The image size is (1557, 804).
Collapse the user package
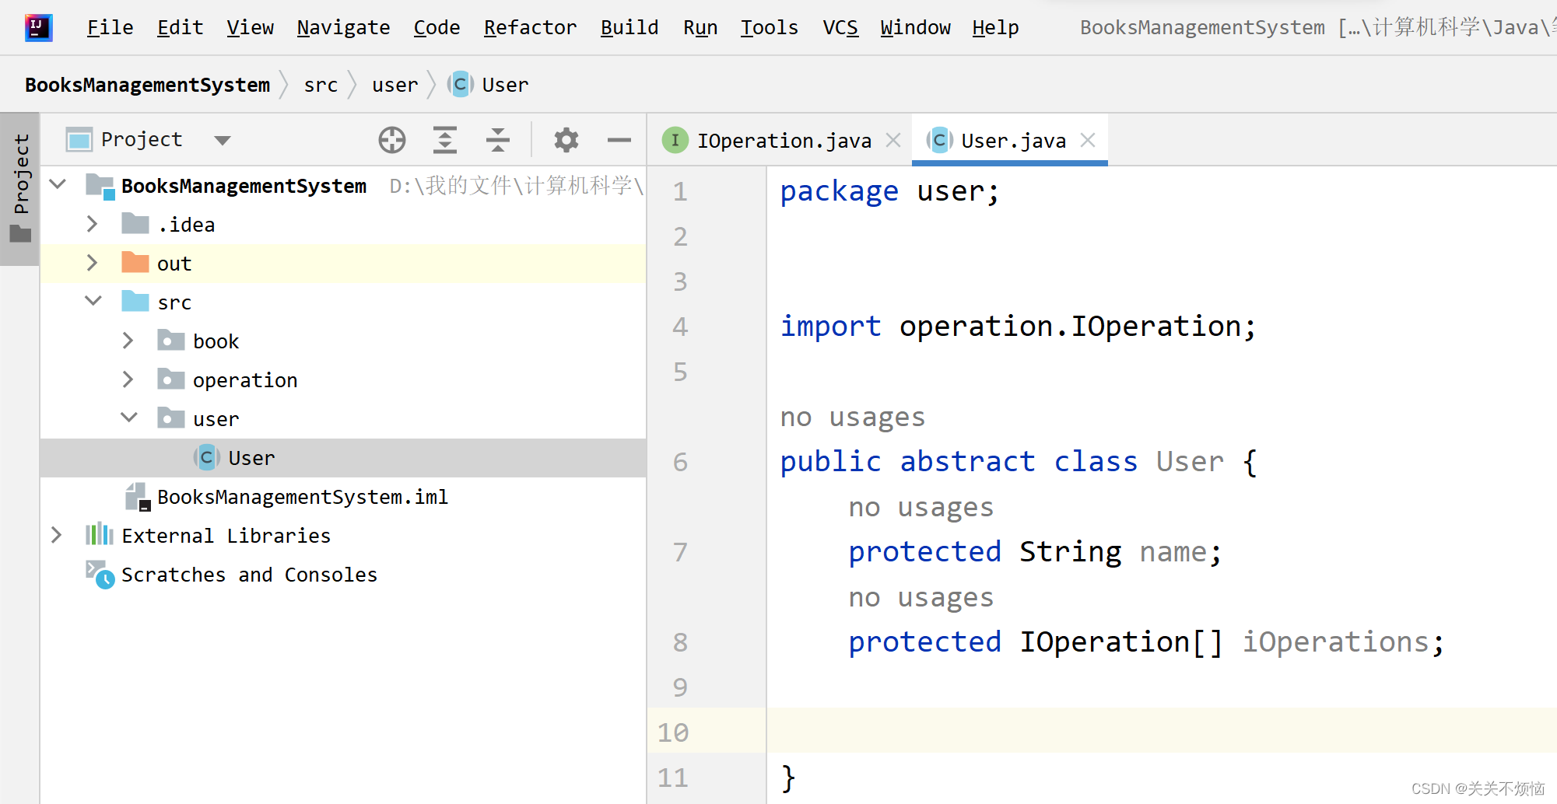pos(129,418)
